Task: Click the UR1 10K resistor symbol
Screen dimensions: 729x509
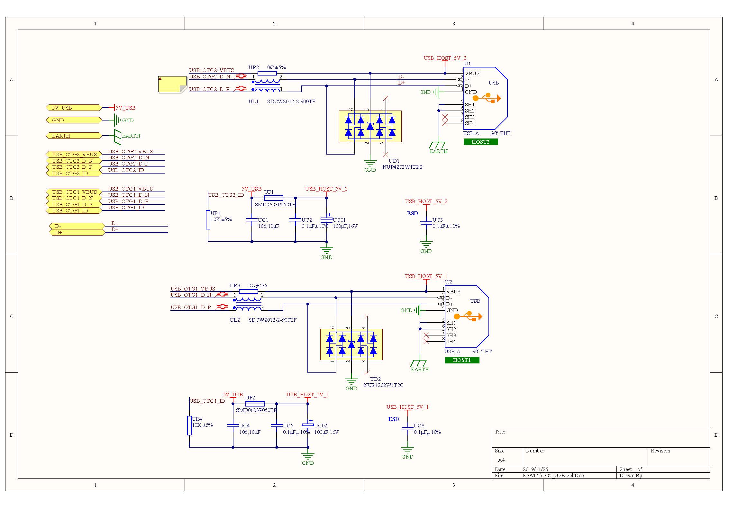Action: 208,220
